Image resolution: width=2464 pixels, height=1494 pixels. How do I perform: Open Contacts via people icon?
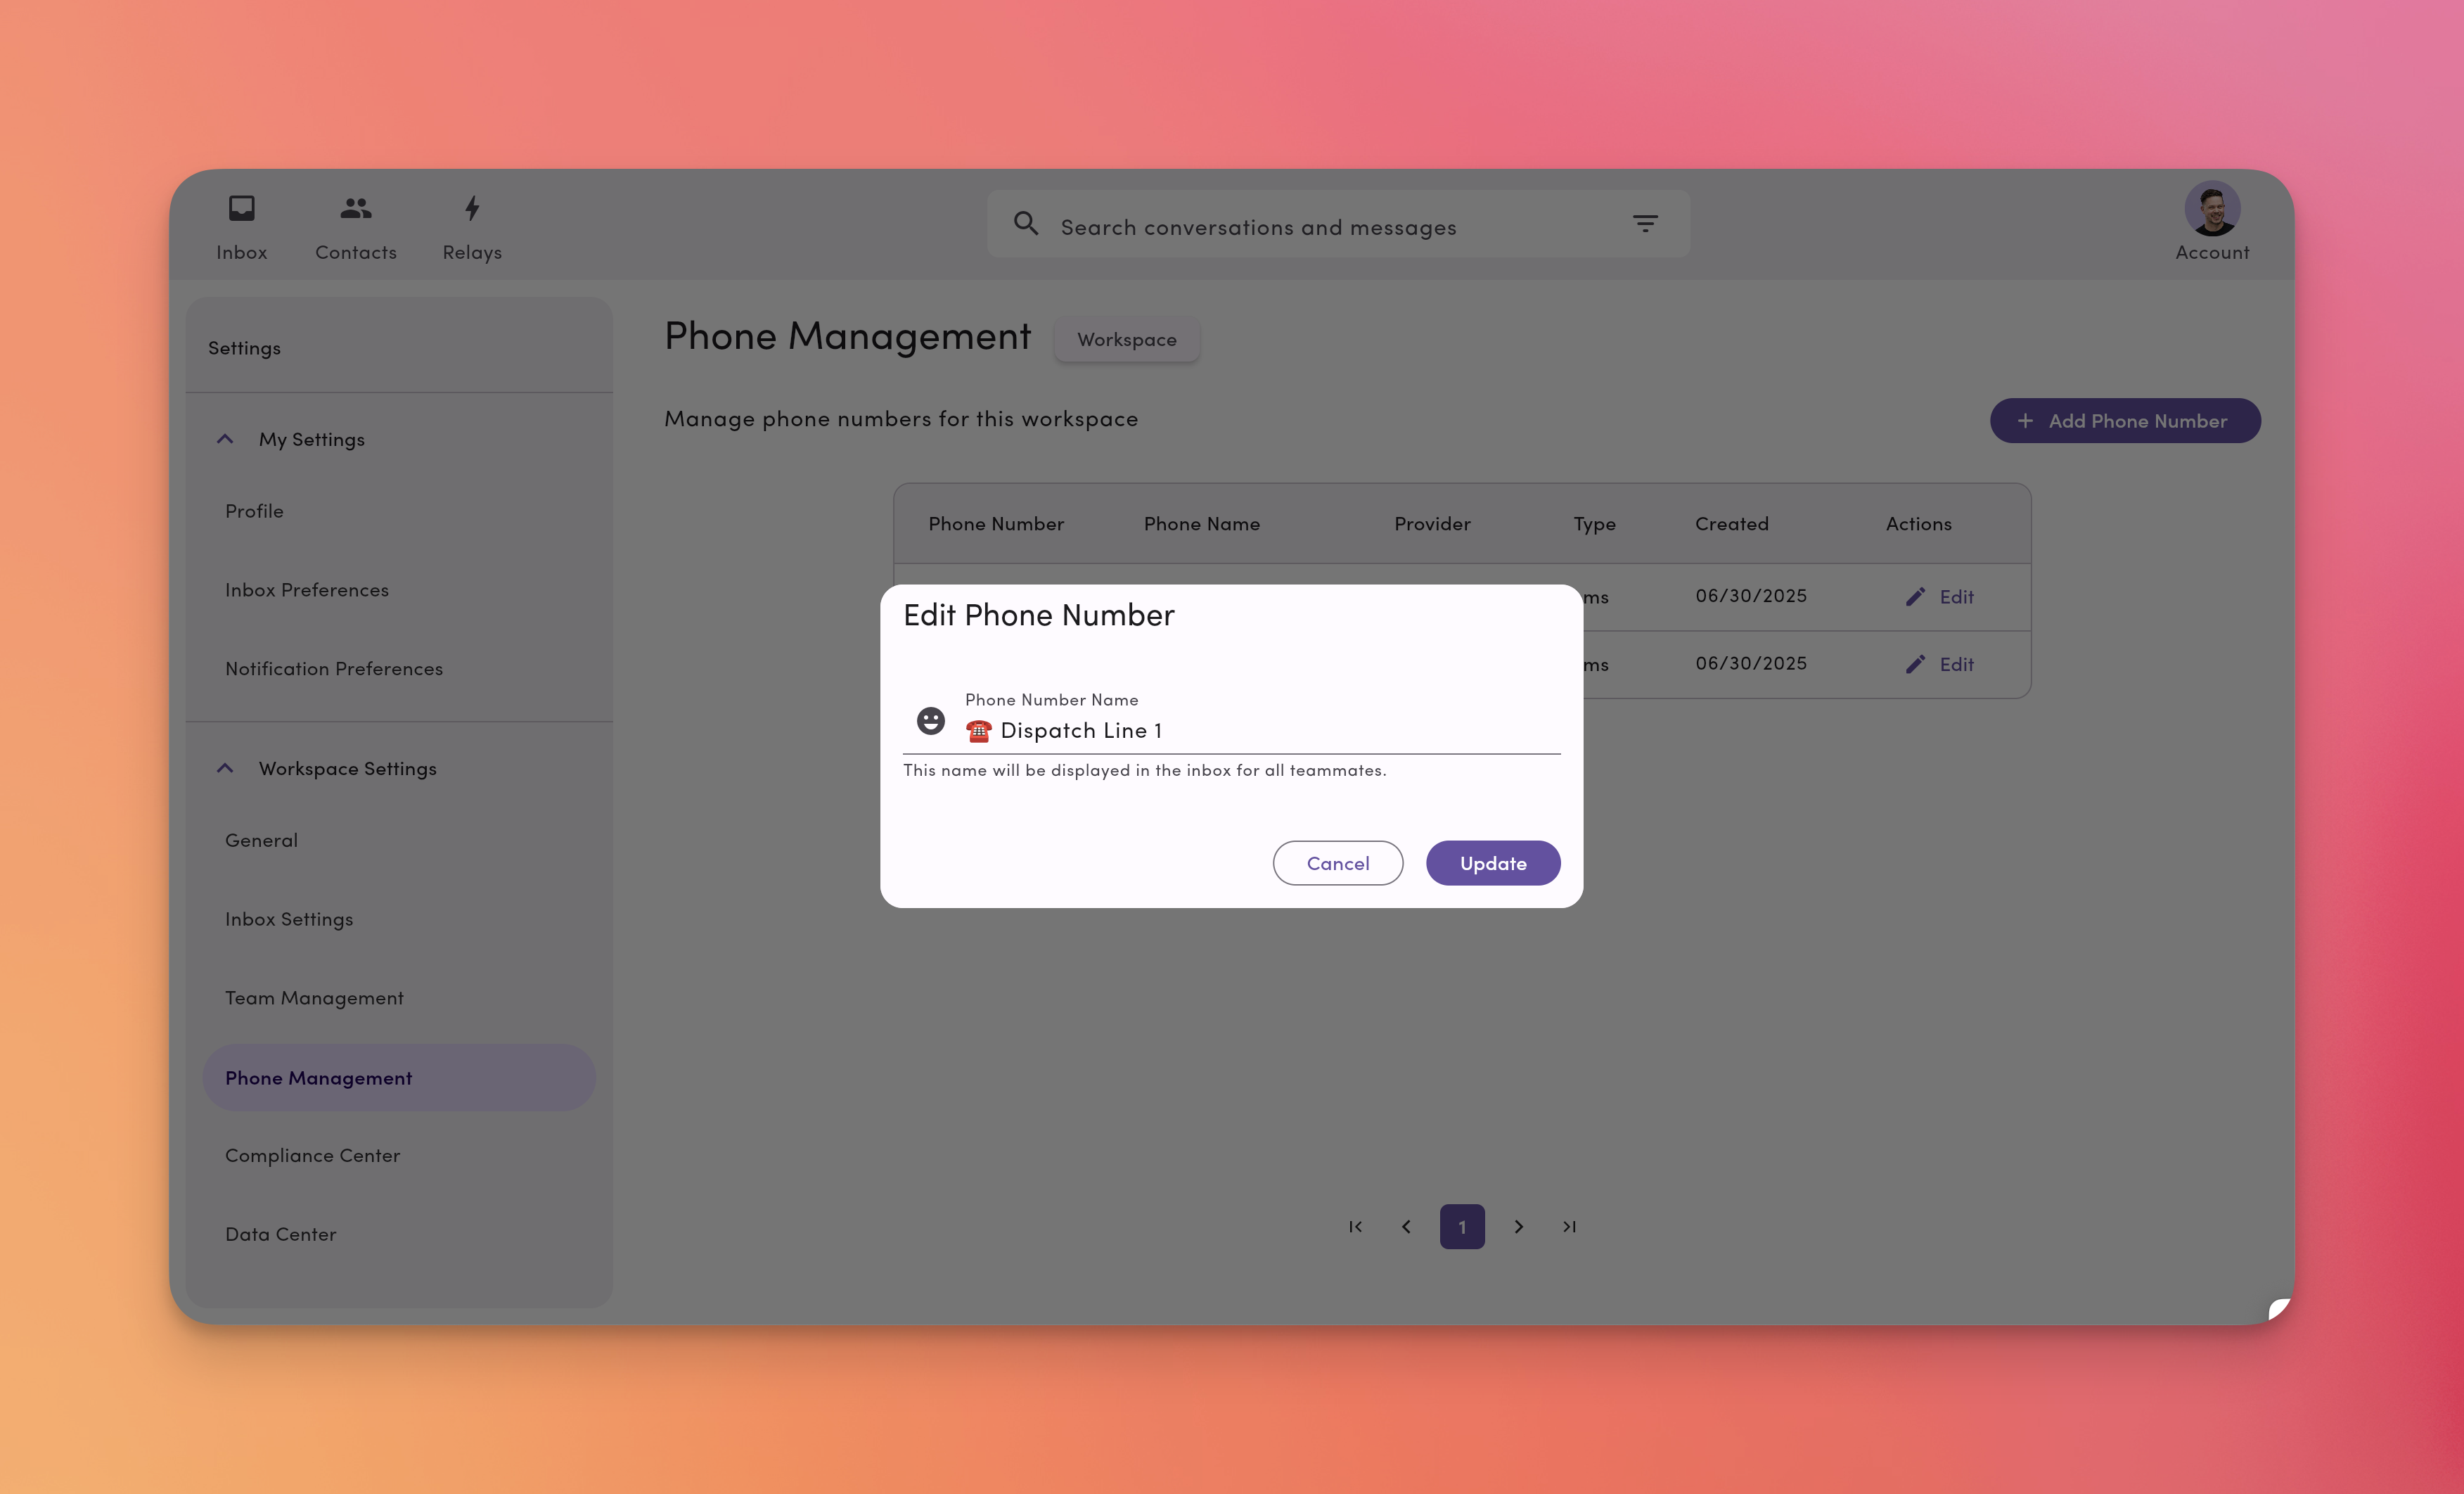(x=356, y=208)
